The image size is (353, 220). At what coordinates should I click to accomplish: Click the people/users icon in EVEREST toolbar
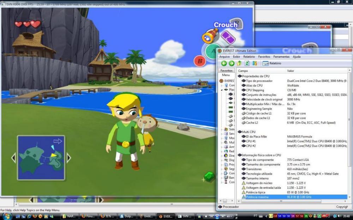[255, 63]
